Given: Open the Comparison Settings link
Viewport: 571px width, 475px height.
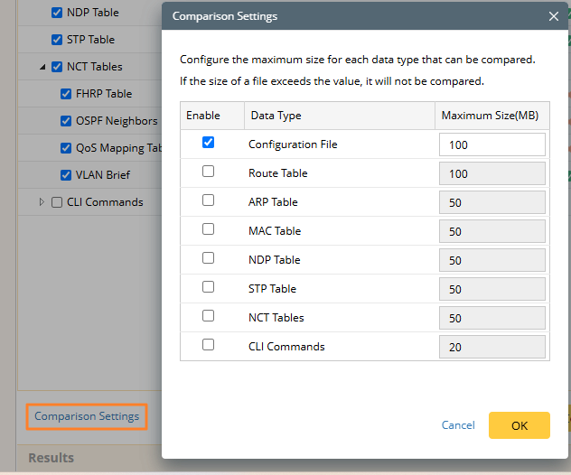Looking at the screenshot, I should point(87,416).
